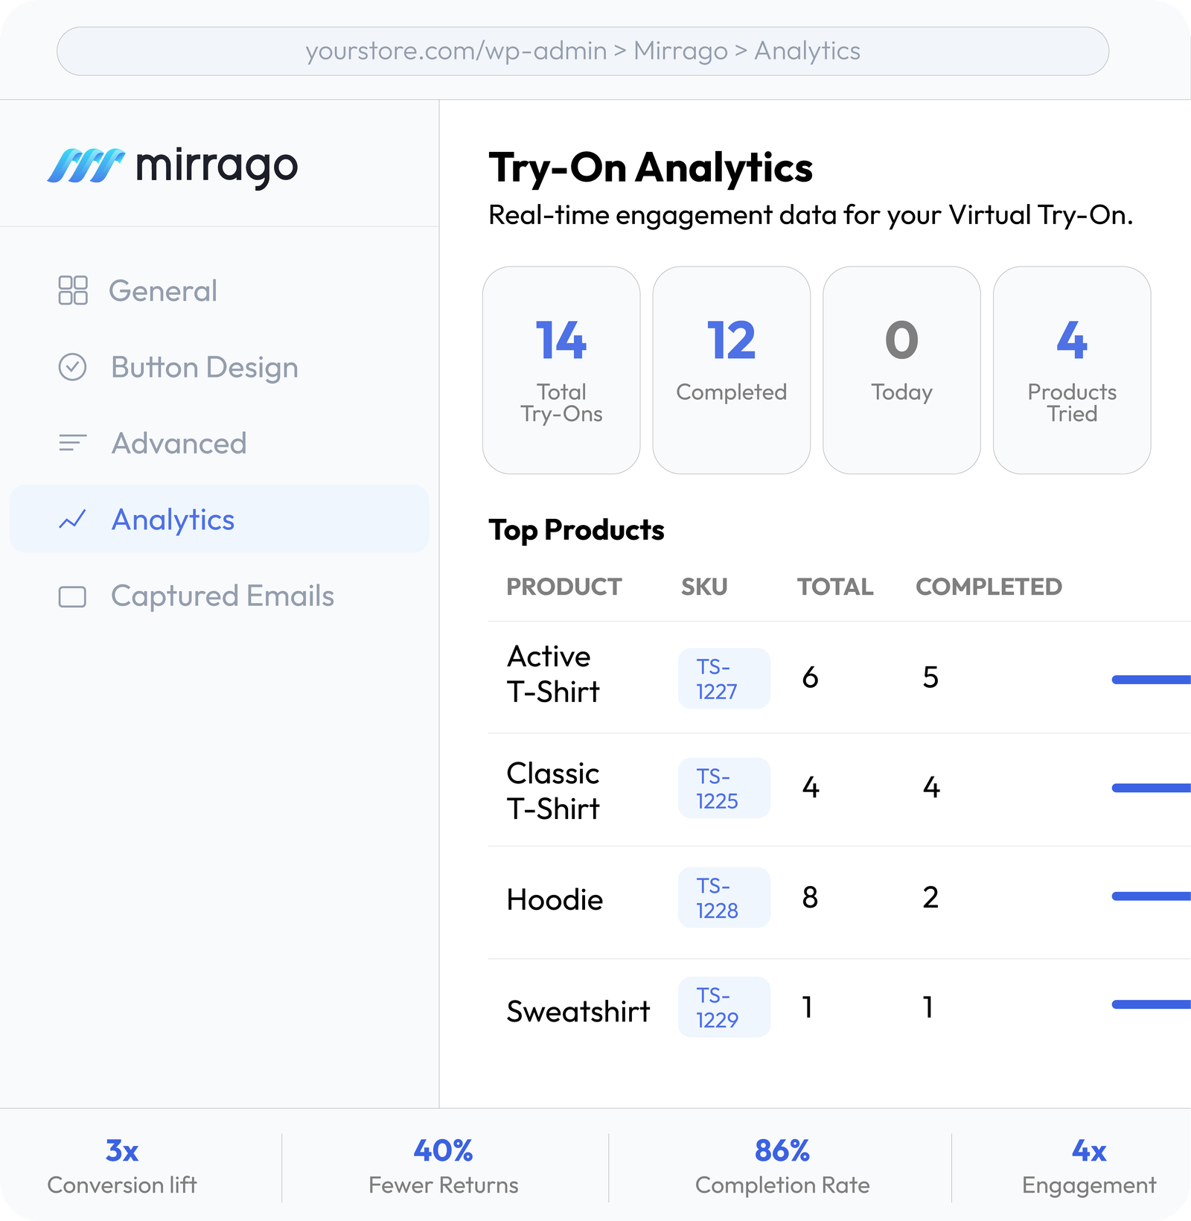Select the Products Tried stat card
This screenshot has width=1191, height=1221.
1072,370
